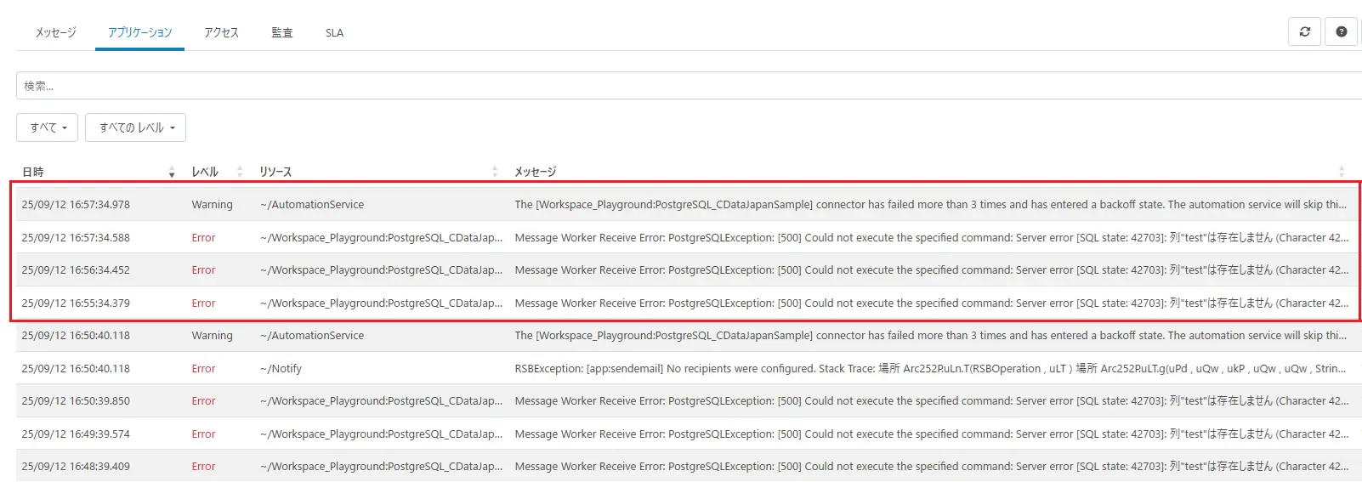Open PostgreSQLException message at 16:57:34.588
The width and height of the screenshot is (1362, 482).
point(932,238)
